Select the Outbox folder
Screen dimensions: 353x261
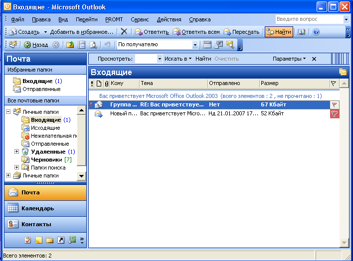41,128
